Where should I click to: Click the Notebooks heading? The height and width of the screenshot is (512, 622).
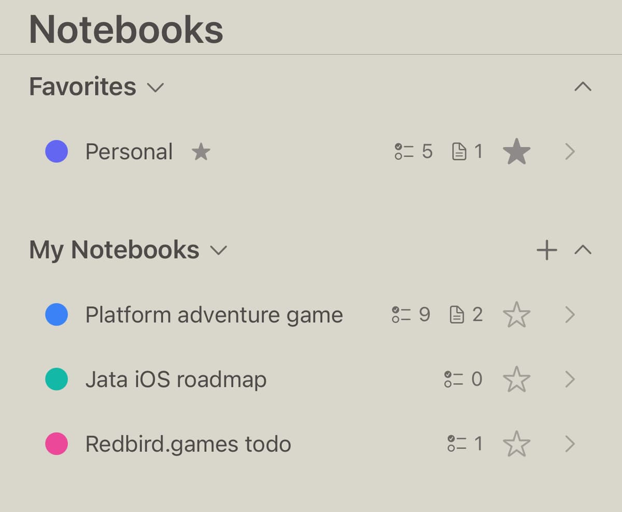[125, 30]
